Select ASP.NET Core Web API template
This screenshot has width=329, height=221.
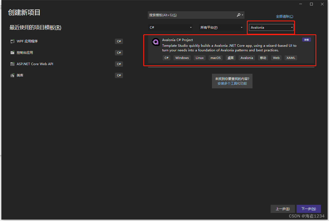[66, 64]
